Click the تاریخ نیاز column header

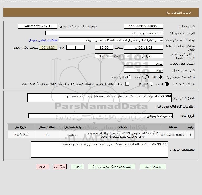click(x=21, y=127)
